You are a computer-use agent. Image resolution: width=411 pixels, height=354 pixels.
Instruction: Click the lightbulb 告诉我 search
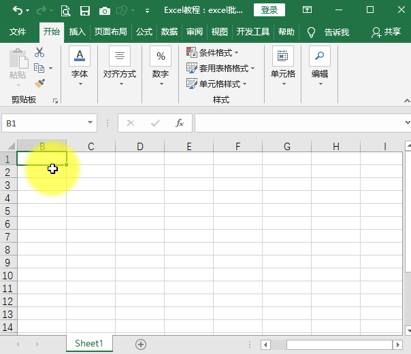pyautogui.click(x=328, y=33)
